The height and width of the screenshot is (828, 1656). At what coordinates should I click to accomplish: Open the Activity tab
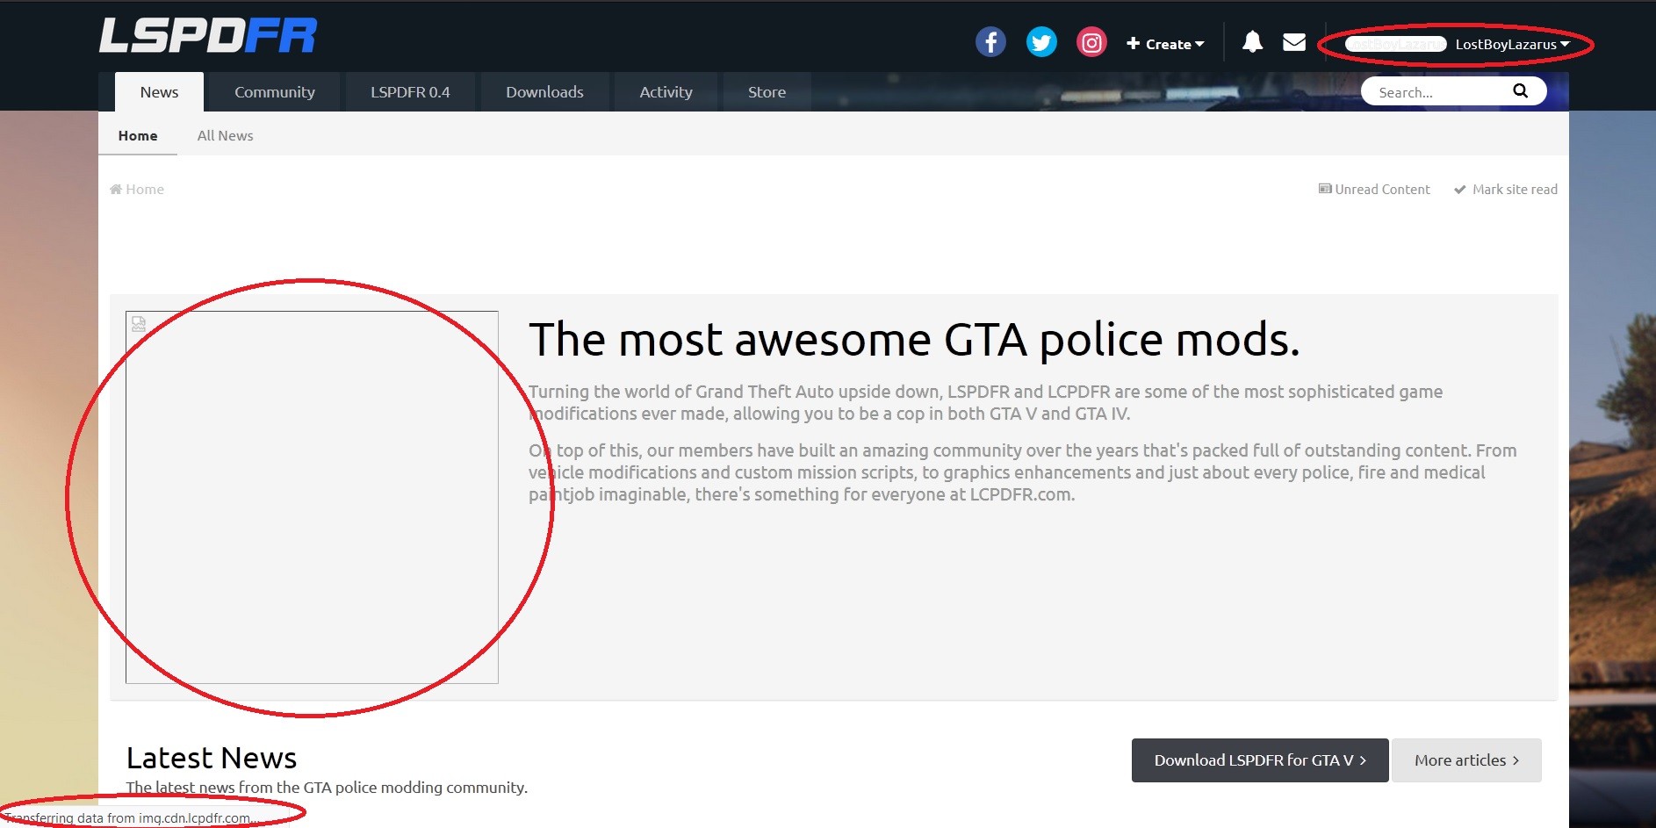coord(666,92)
